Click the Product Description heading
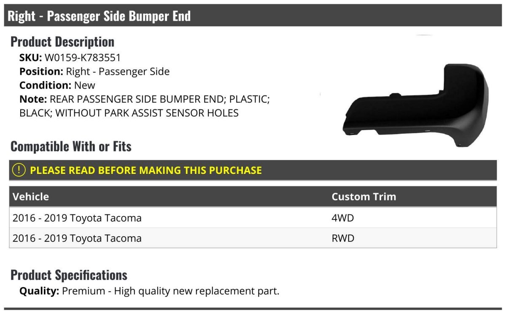 pyautogui.click(x=62, y=42)
